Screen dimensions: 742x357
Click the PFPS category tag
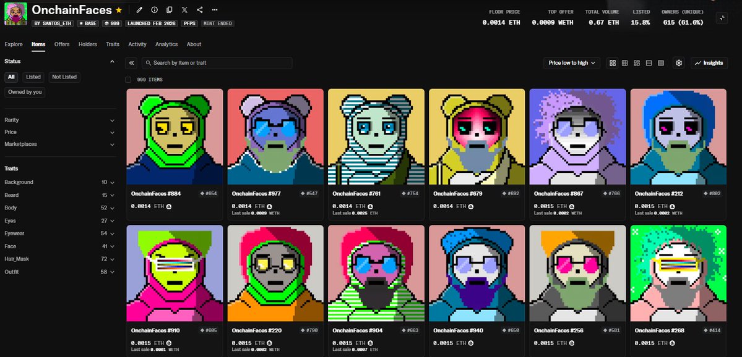pyautogui.click(x=190, y=23)
